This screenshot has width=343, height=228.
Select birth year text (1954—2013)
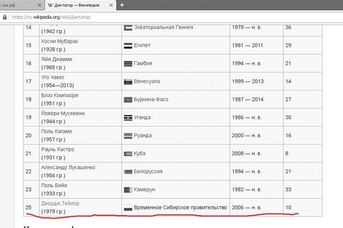(58, 85)
